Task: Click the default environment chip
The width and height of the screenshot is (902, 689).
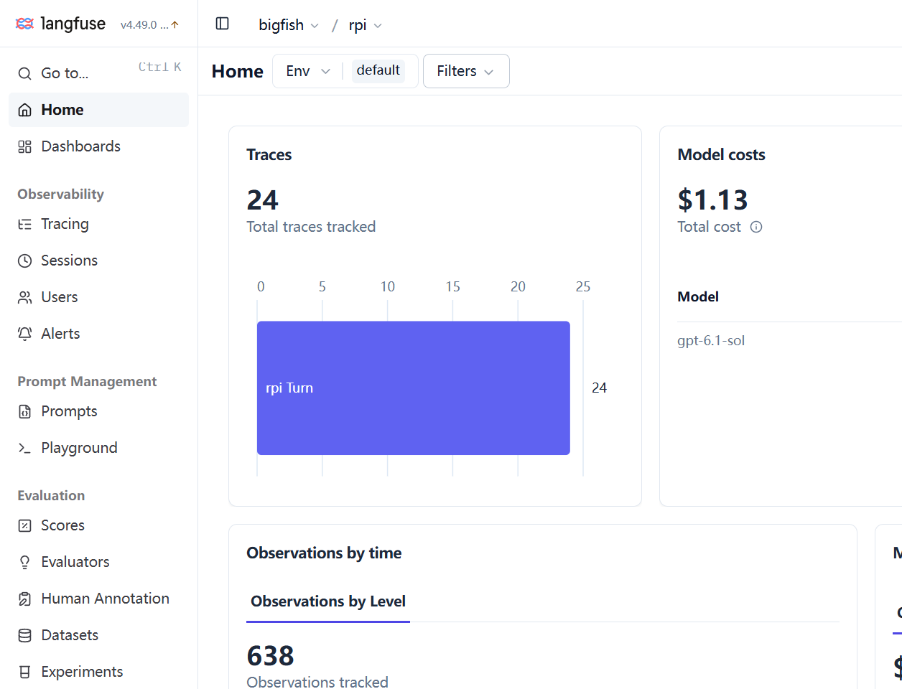Action: (378, 70)
